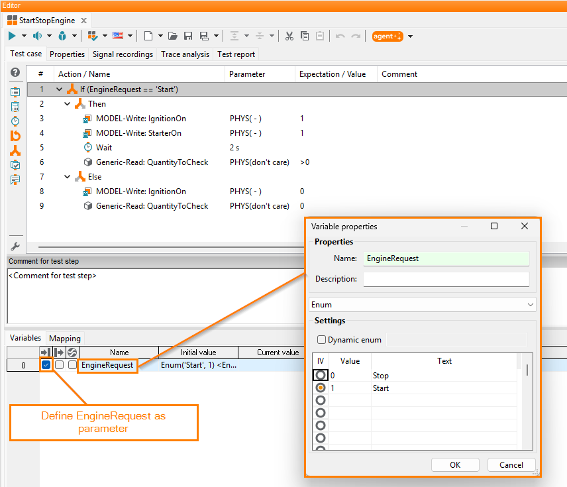The height and width of the screenshot is (487, 567).
Task: Paste from clipboard toolbar icon
Action: coord(320,36)
